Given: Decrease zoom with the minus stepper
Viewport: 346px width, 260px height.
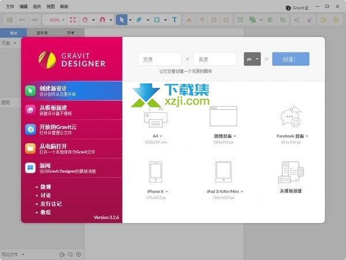Looking at the screenshot, I should (x=45, y=20).
